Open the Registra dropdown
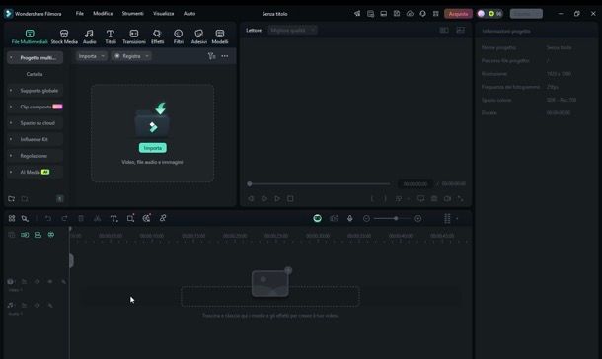Viewport: 602px width, 359px height. coord(131,56)
